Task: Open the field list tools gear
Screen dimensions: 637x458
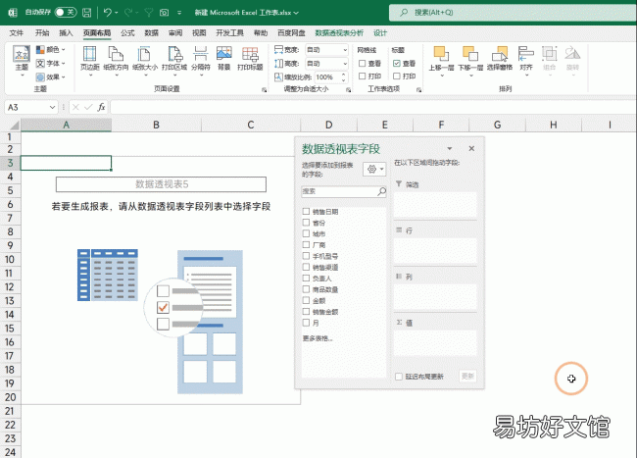Action: [x=374, y=169]
